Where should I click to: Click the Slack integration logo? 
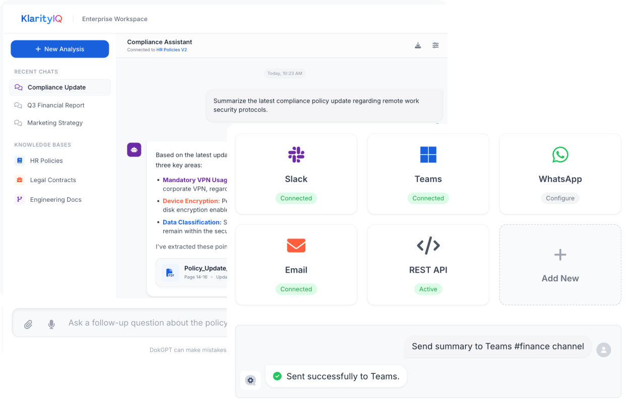tap(296, 154)
